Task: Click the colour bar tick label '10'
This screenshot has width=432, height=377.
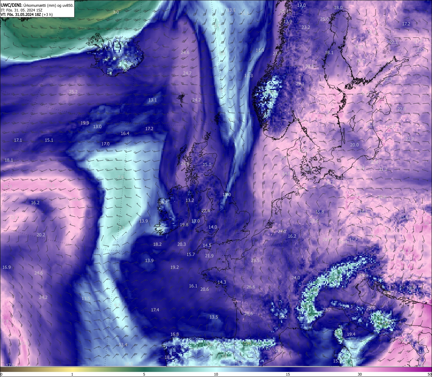Action: (216, 374)
